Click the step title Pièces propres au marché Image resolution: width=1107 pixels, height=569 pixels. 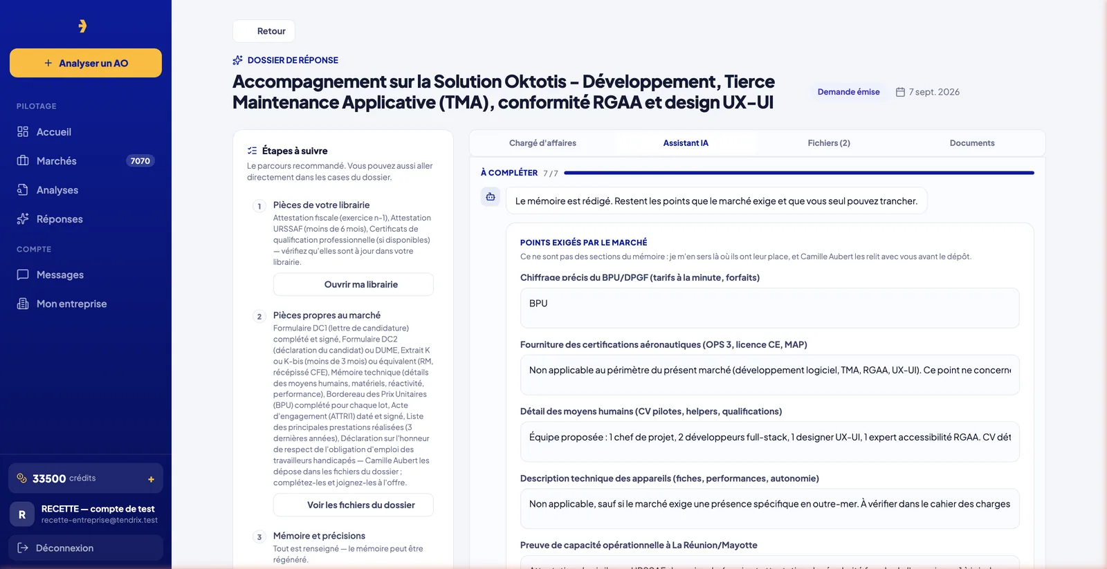tap(327, 315)
